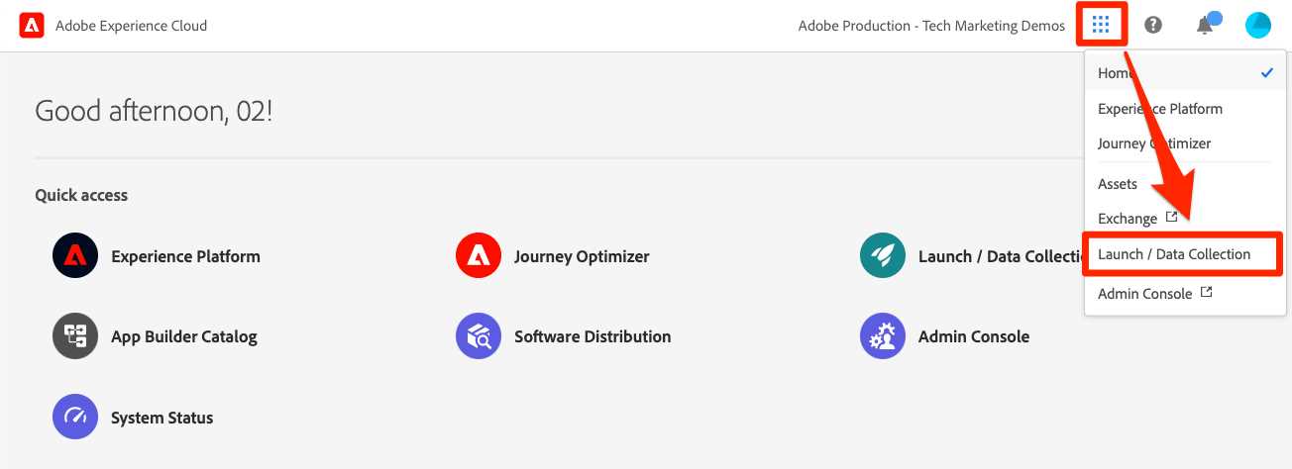
Task: Open the notifications bell icon
Action: 1205,26
